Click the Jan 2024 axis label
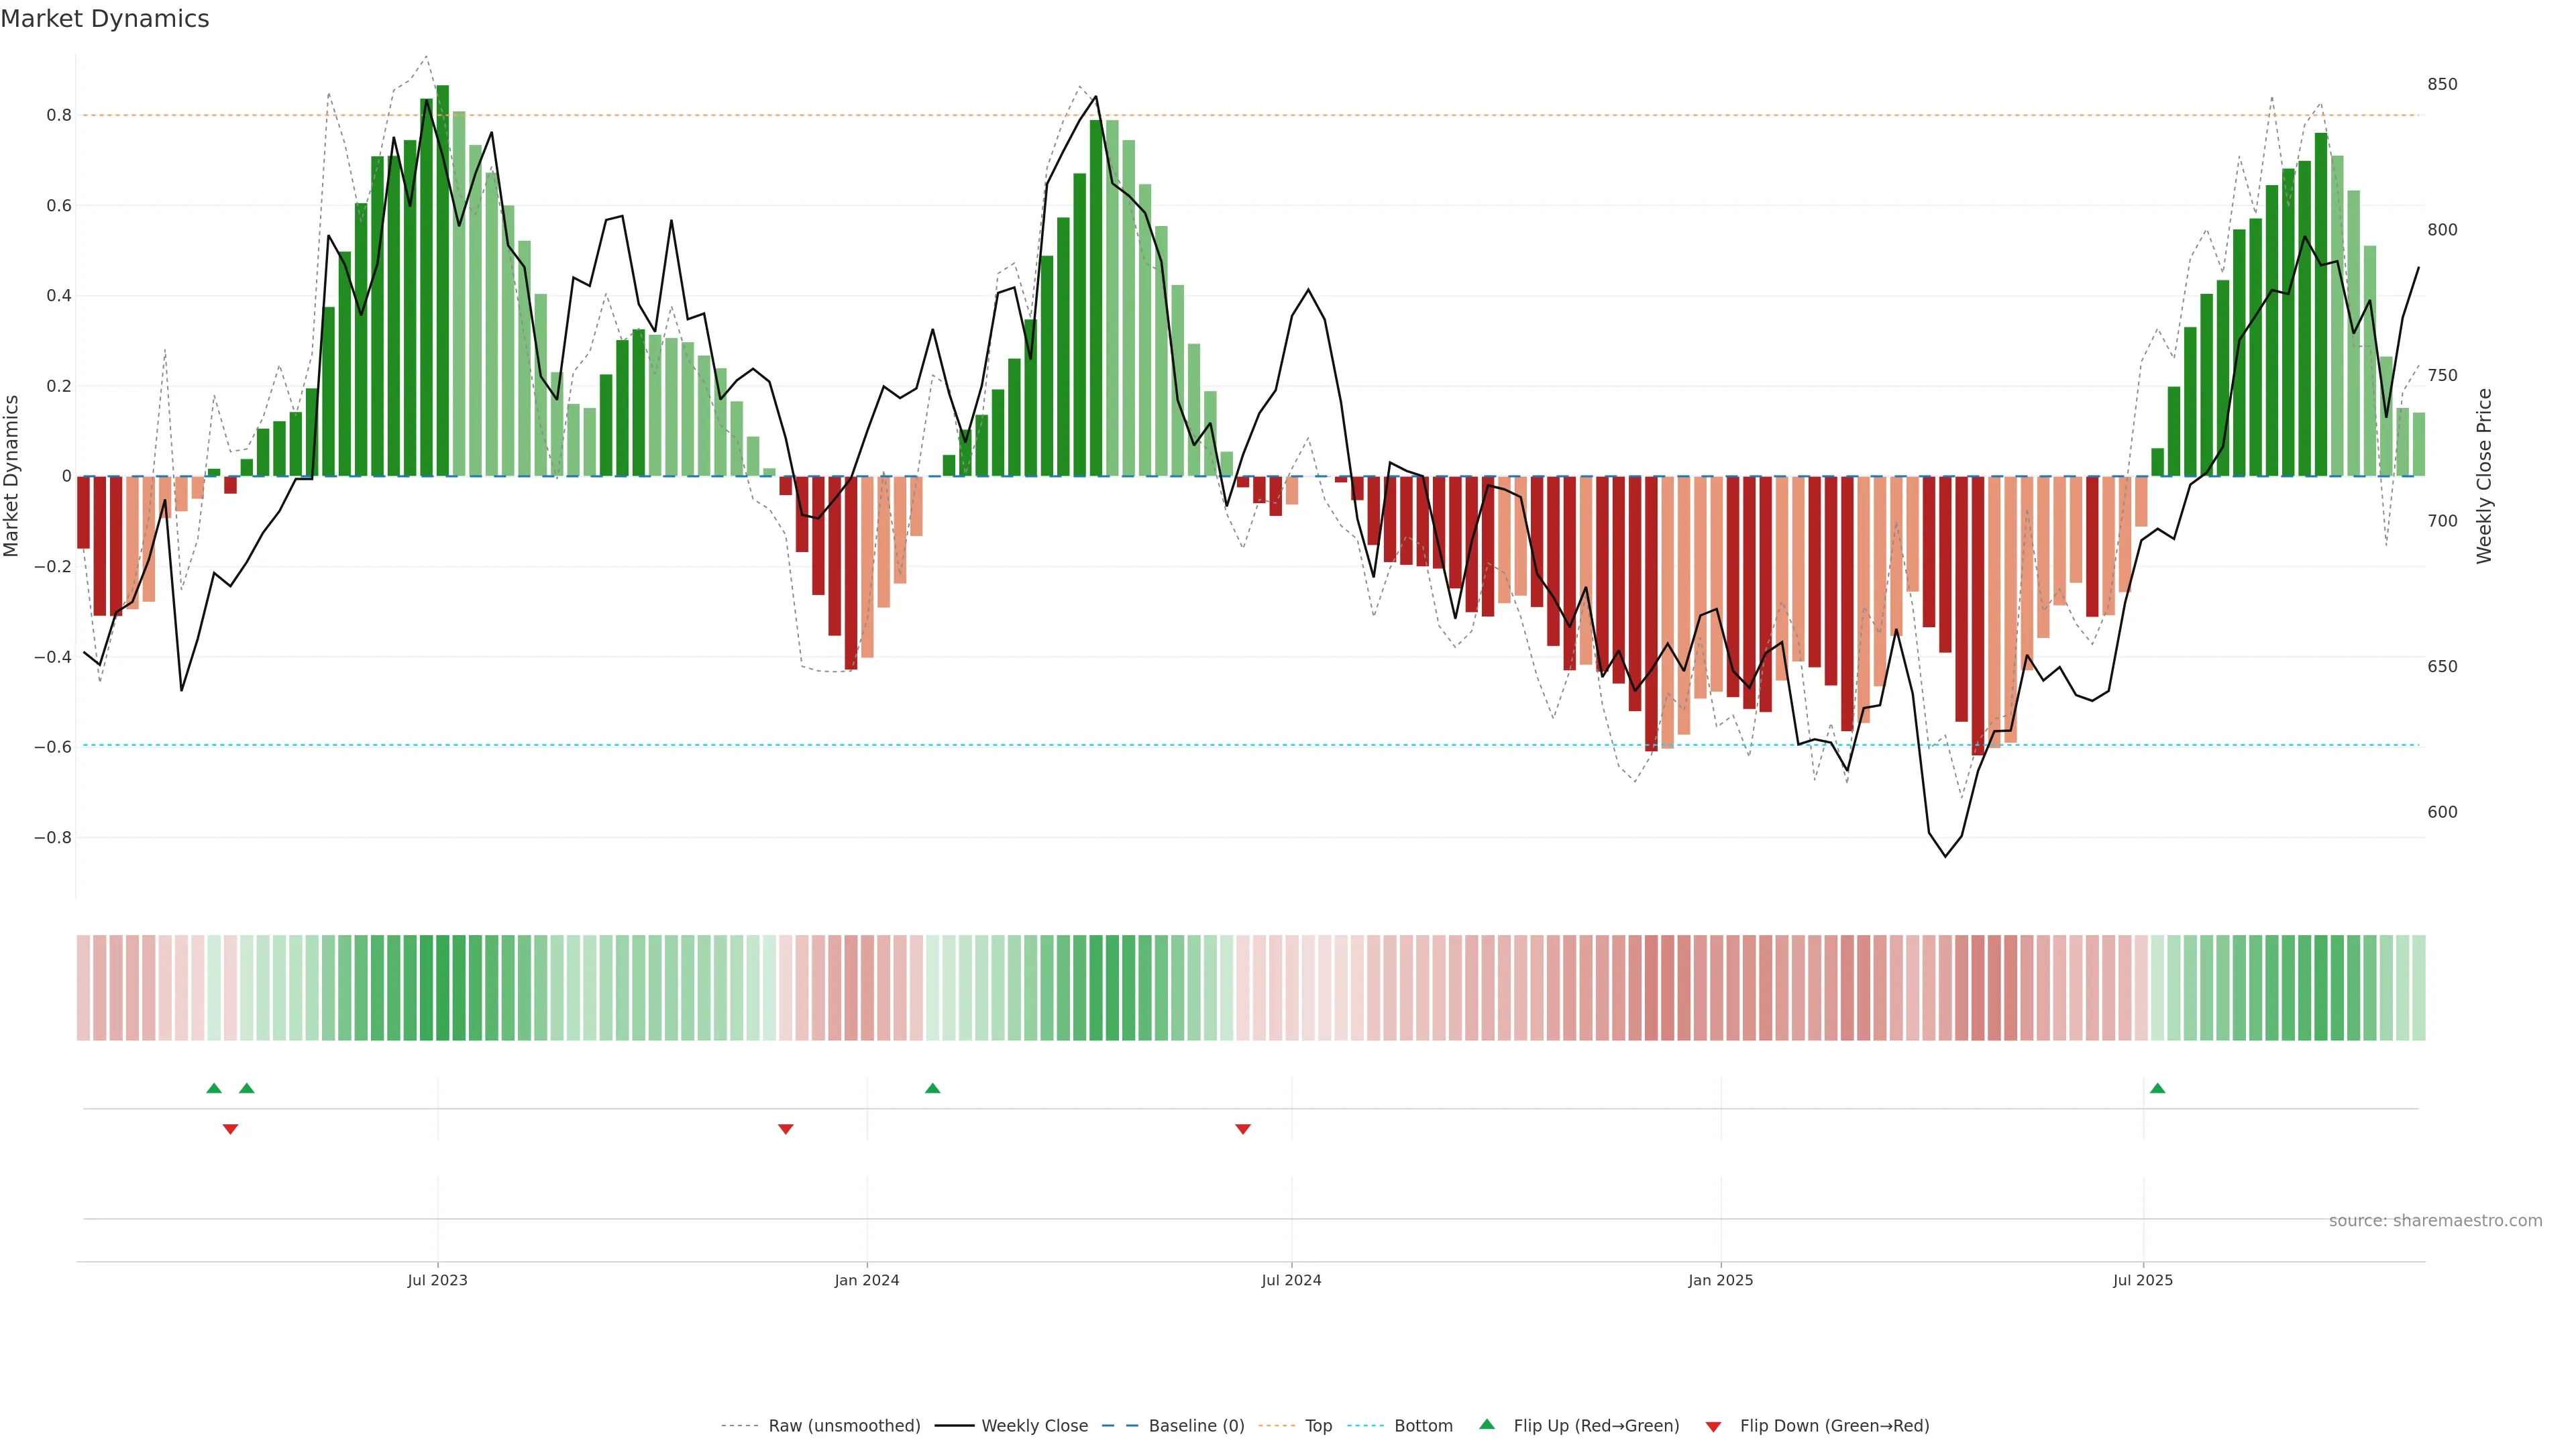2576x1449 pixels. pos(866,1280)
